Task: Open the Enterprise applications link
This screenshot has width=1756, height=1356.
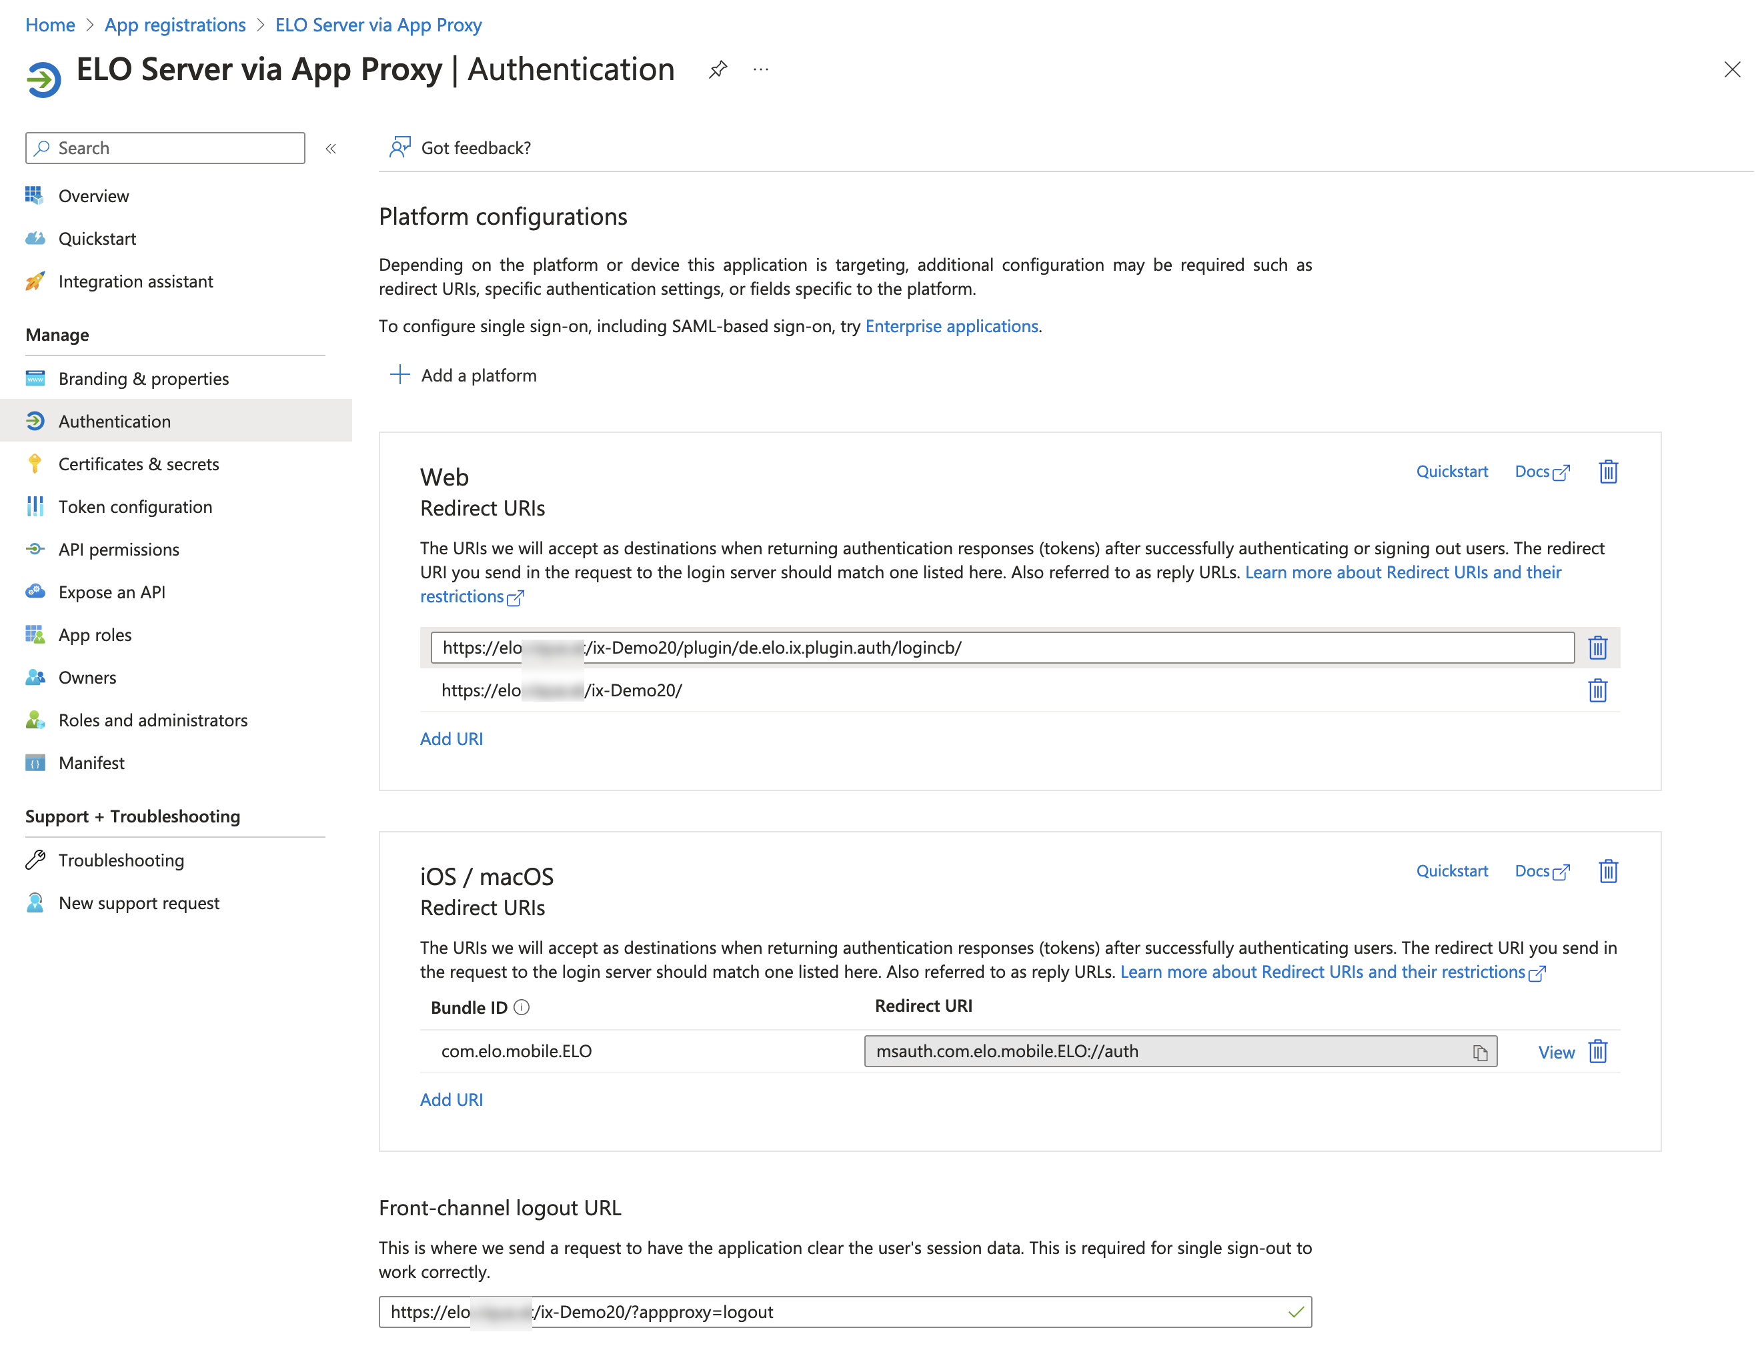Action: click(x=951, y=325)
